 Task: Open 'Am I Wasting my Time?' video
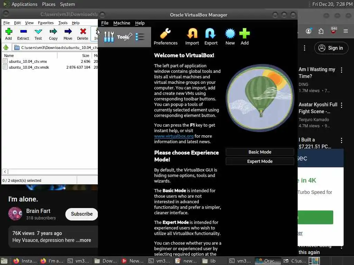317,73
